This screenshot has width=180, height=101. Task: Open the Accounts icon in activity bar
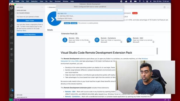pos(12,89)
